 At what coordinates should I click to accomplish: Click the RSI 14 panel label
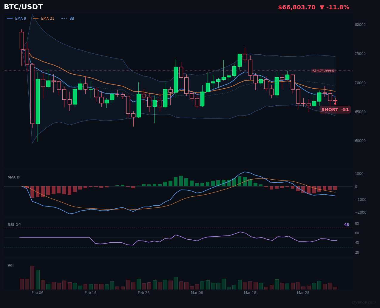coord(14,225)
